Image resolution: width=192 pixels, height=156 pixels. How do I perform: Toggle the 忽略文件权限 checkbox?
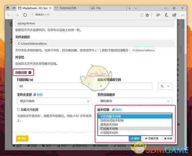click(18, 109)
